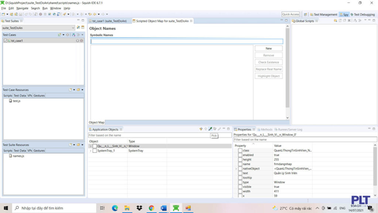The width and height of the screenshot is (378, 213).
Task: Click the run test cases icon in Test Cases header
Action: [67, 35]
